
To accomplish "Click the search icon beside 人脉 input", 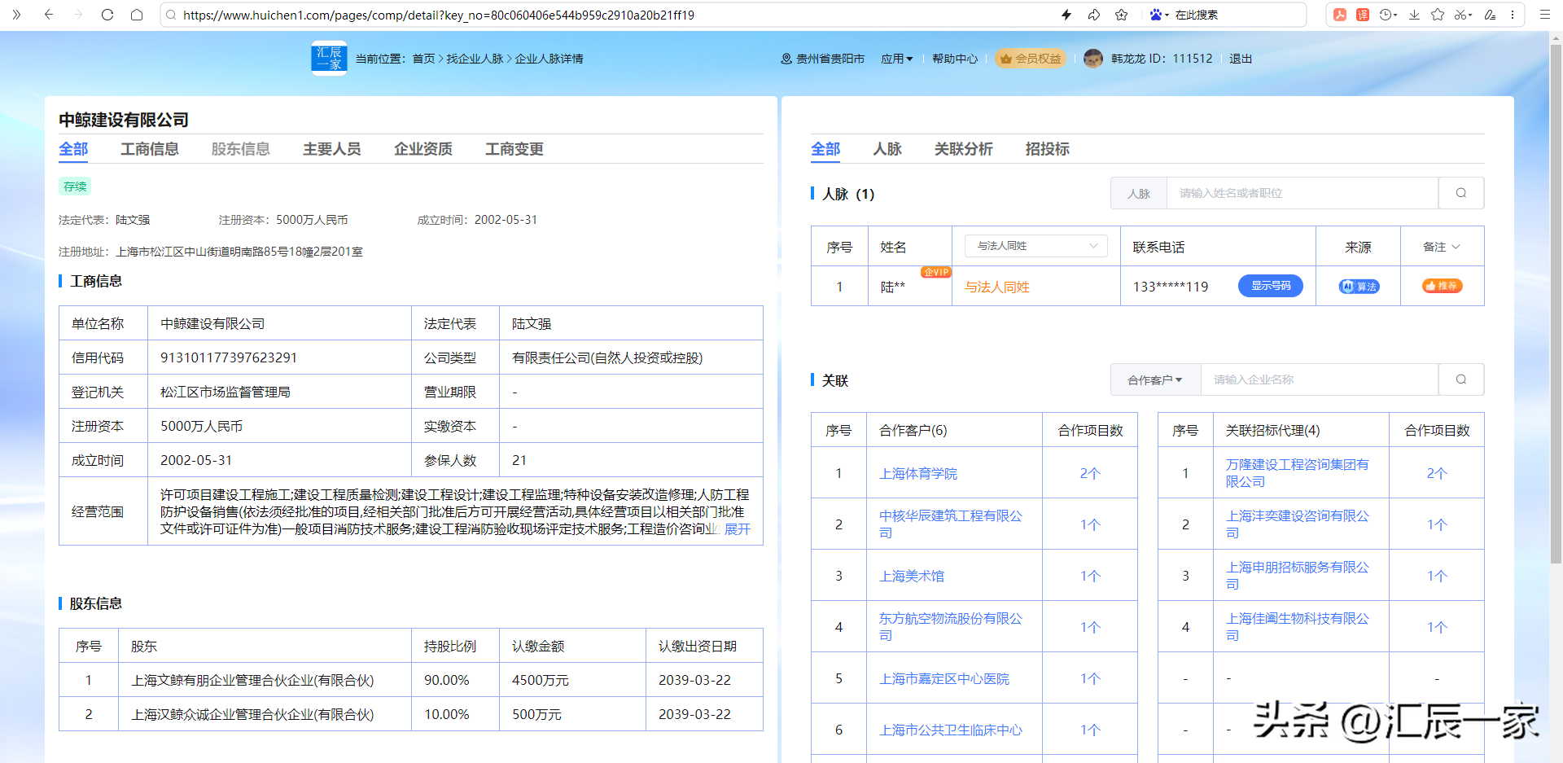I will (x=1460, y=194).
